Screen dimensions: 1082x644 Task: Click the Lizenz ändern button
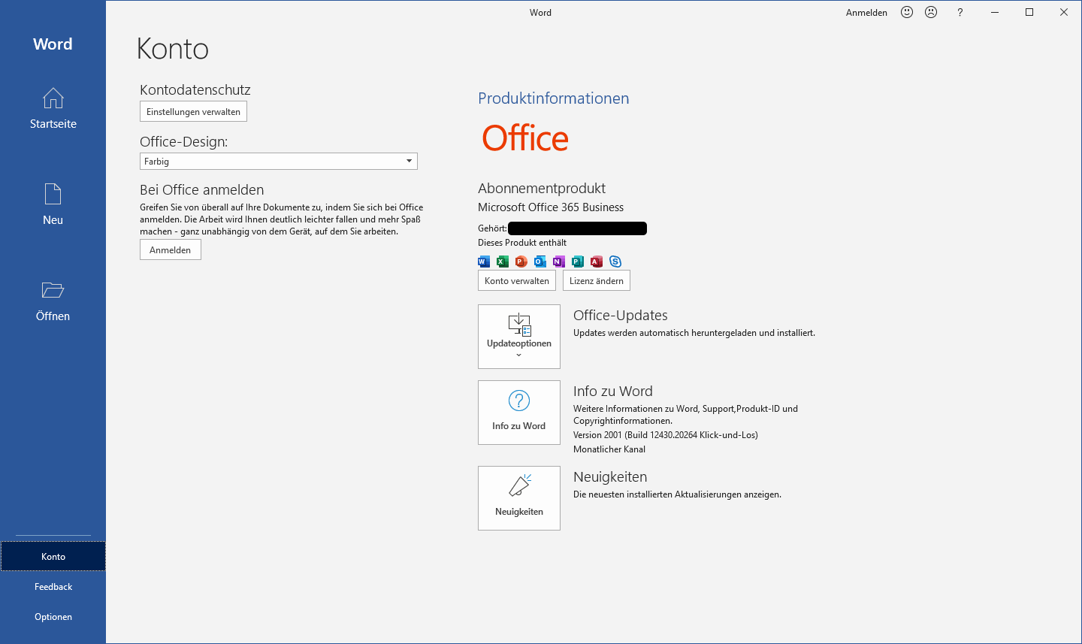pyautogui.click(x=597, y=280)
